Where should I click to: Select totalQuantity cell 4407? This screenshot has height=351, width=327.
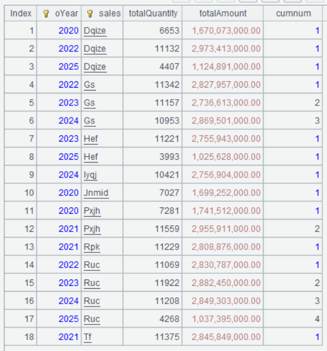coord(153,67)
